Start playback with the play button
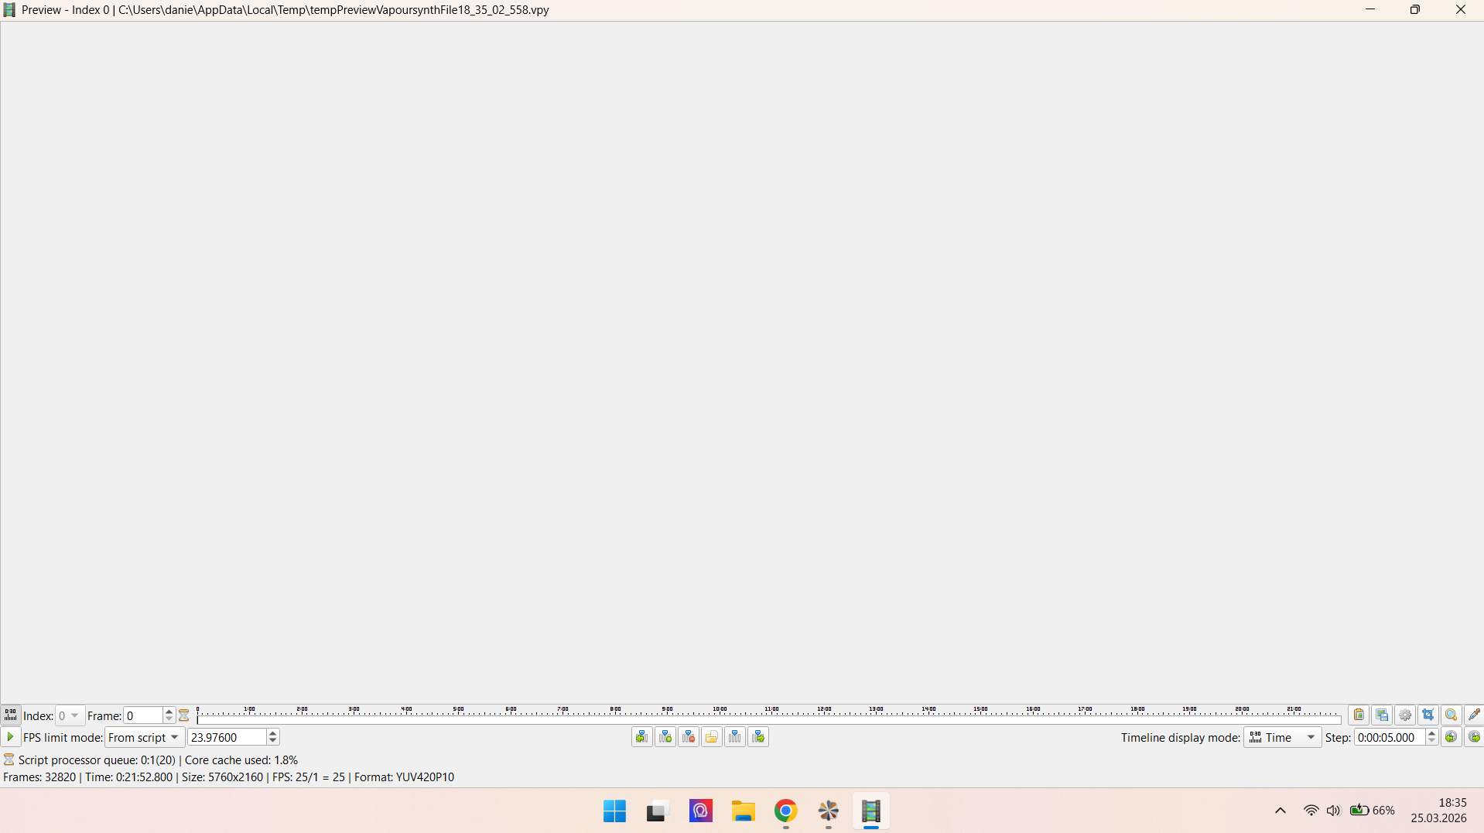 (x=10, y=737)
